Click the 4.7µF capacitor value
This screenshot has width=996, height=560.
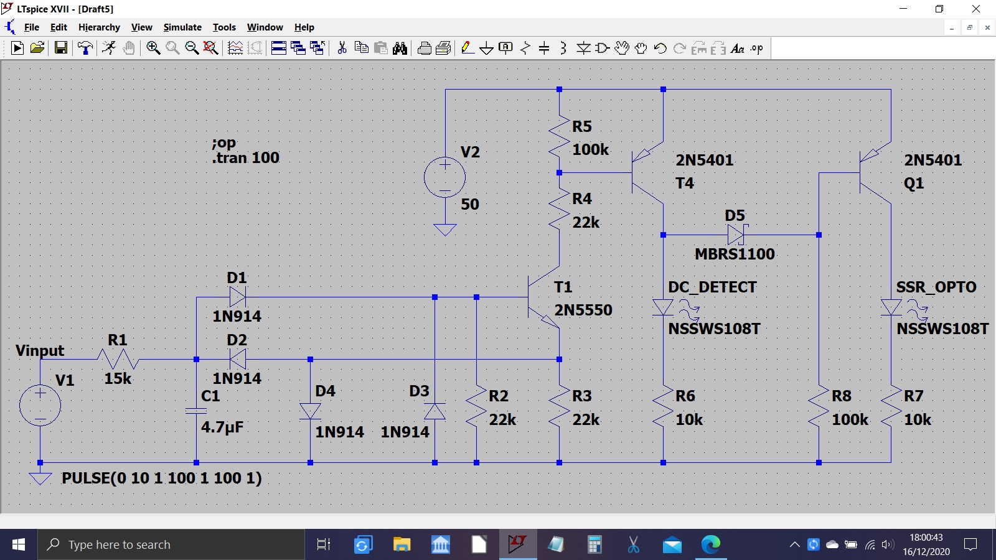pos(222,427)
